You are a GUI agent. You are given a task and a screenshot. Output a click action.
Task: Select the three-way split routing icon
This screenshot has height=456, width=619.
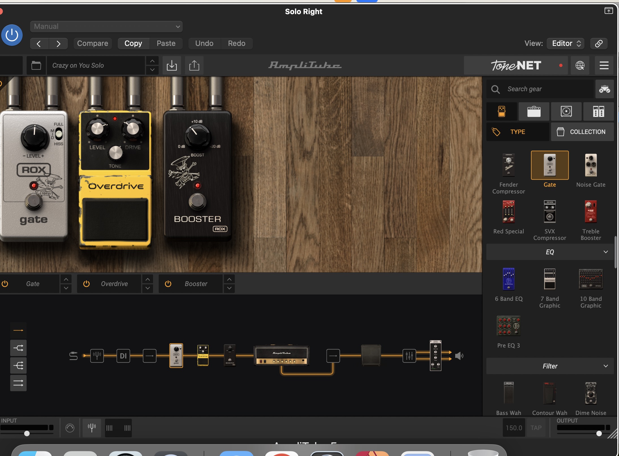coord(18,365)
